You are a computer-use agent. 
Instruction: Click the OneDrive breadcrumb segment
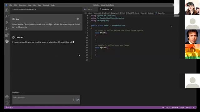pos(105,13)
